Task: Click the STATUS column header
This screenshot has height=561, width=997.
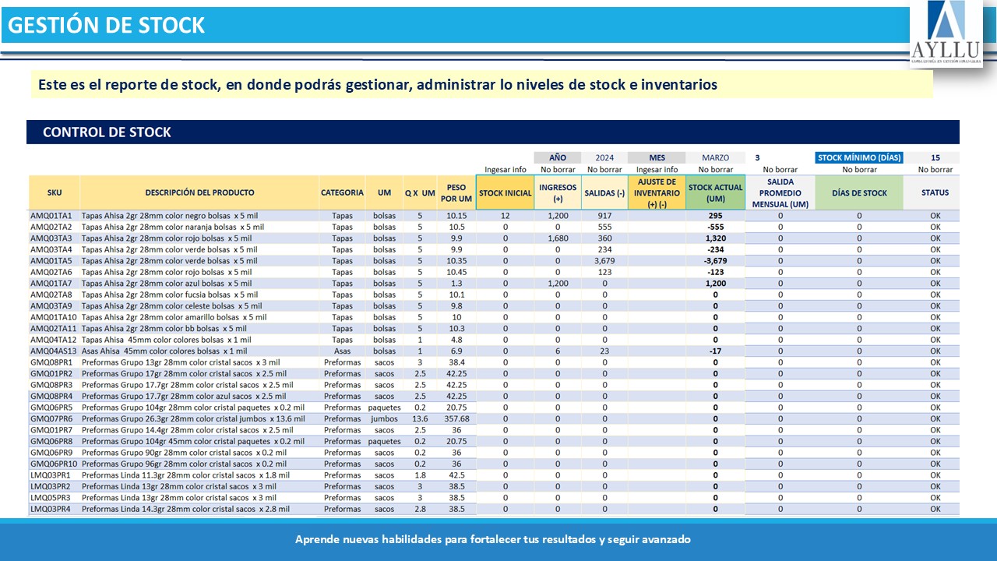Action: (x=935, y=192)
